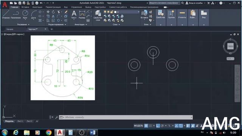
Task: Expand the Свойства panel arrow
Action: 161,25
